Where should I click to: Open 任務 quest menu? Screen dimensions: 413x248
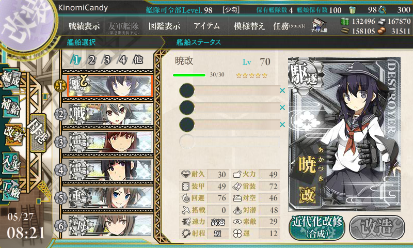pos(289,26)
